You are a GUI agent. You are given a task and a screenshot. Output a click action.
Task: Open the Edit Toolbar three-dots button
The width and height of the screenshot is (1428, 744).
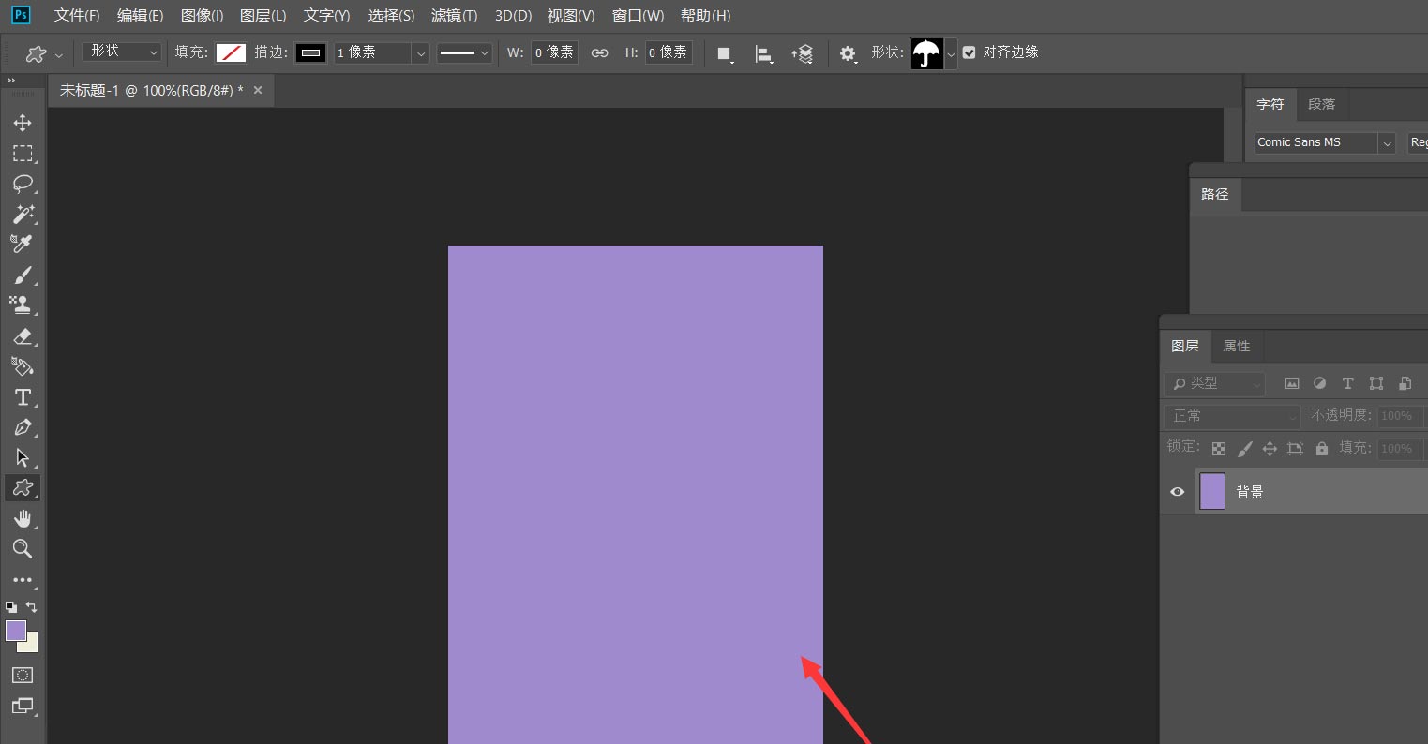coord(23,580)
